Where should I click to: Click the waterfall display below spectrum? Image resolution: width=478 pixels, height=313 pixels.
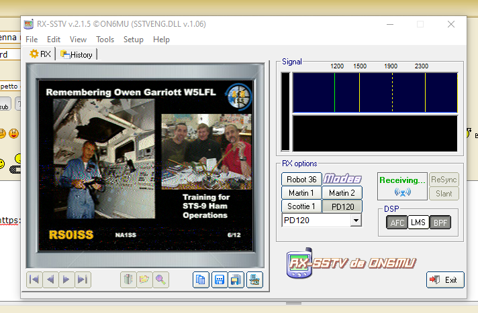click(375, 133)
